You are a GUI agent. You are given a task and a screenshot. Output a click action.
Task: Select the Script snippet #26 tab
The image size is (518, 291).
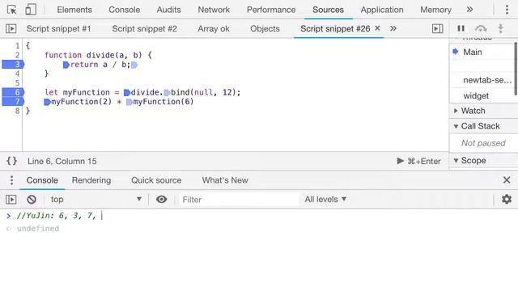335,29
